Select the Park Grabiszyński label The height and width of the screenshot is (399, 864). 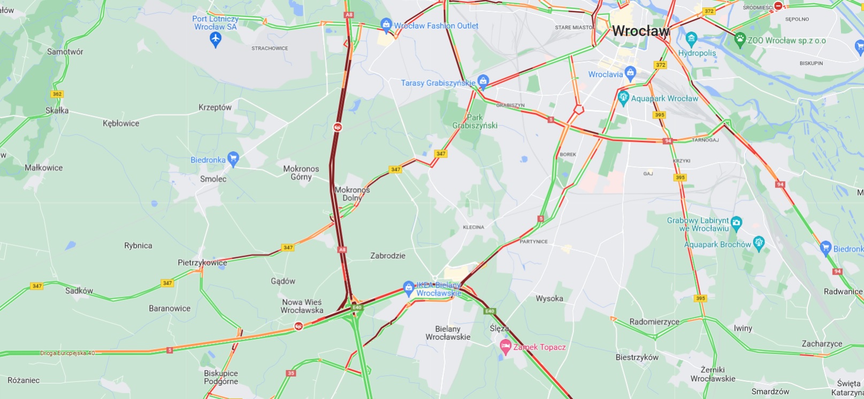475,121
